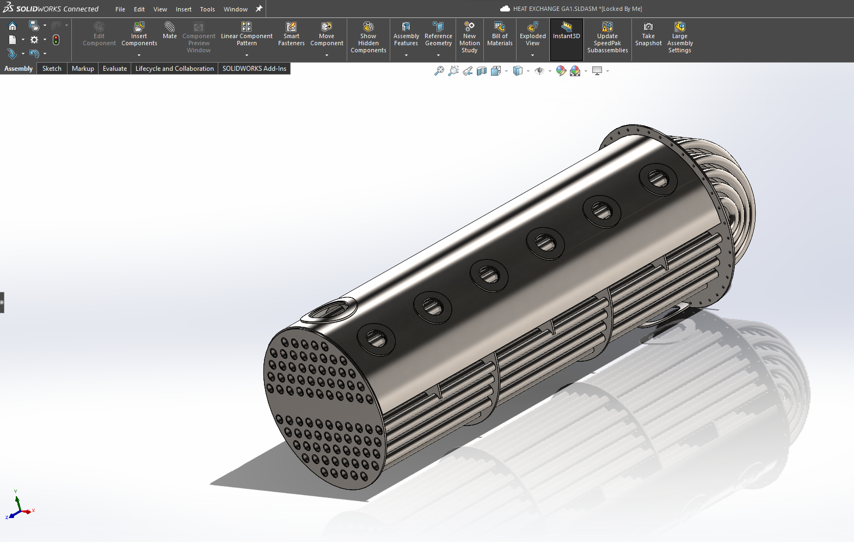Switch to the Markup tab
Image resolution: width=854 pixels, height=542 pixels.
tap(83, 69)
